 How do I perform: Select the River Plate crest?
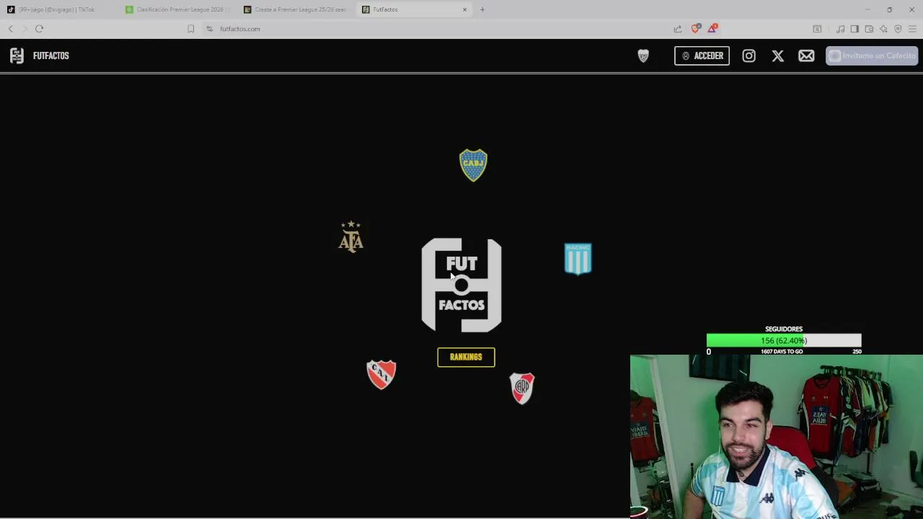click(x=522, y=388)
